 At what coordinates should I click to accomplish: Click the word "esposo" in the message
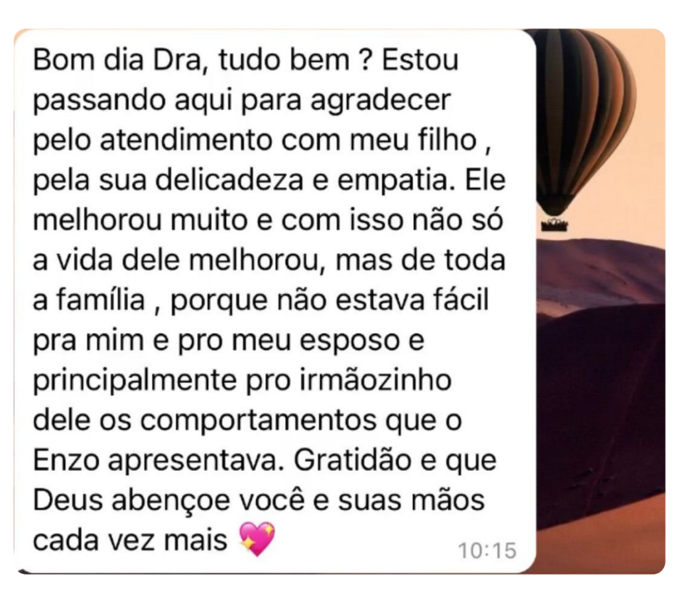350,342
